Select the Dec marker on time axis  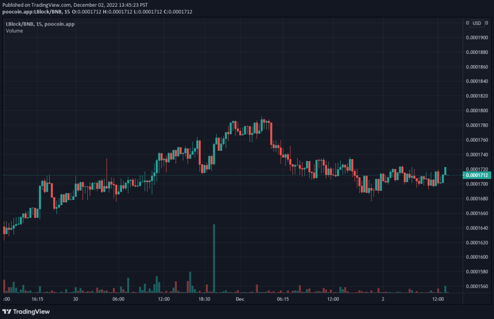tap(240, 299)
